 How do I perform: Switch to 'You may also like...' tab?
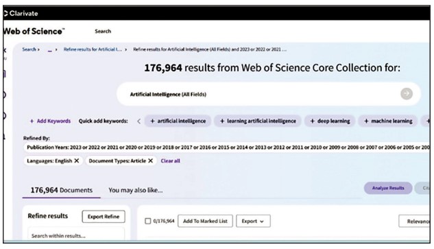[x=136, y=190]
